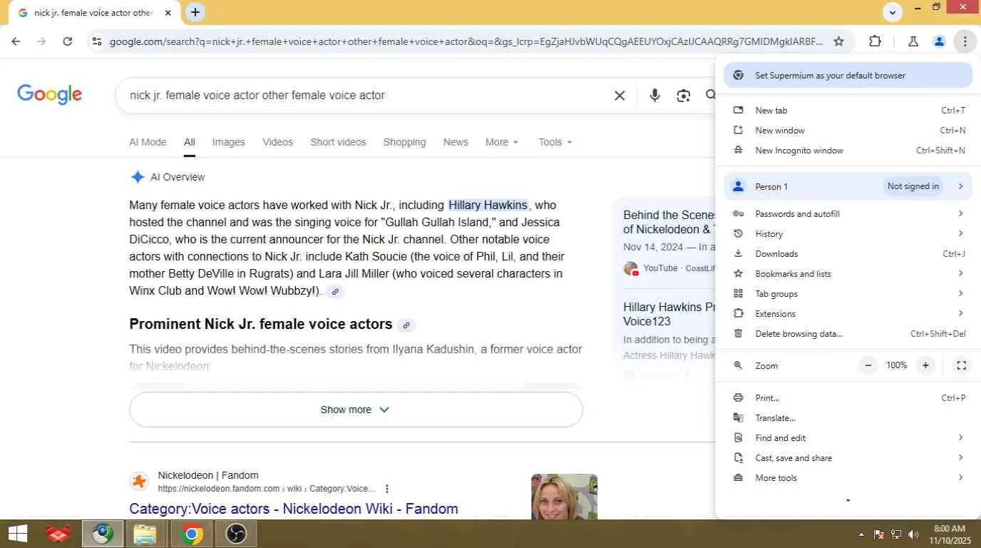The width and height of the screenshot is (981, 548).
Task: Switch to Supermium in the taskbar
Action: click(x=102, y=534)
